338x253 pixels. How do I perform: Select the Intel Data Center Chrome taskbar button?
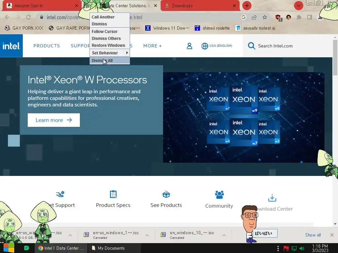(61, 248)
